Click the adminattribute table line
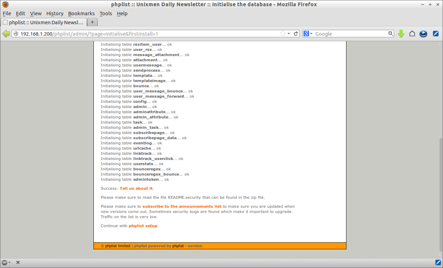 138,112
